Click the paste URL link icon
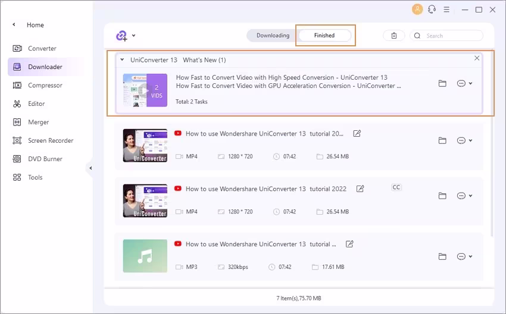The height and width of the screenshot is (314, 506). [x=121, y=36]
